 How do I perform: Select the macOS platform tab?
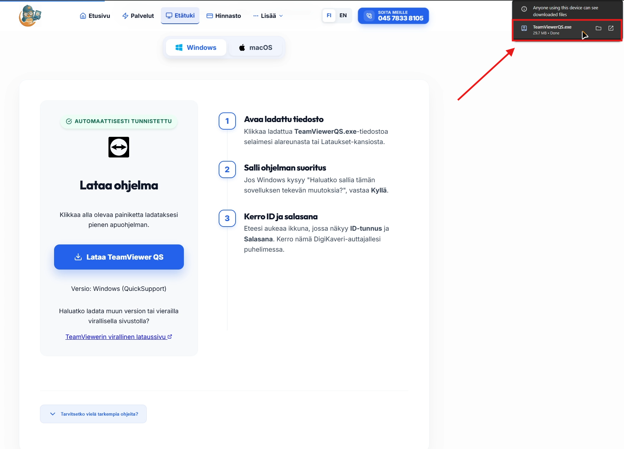click(256, 47)
